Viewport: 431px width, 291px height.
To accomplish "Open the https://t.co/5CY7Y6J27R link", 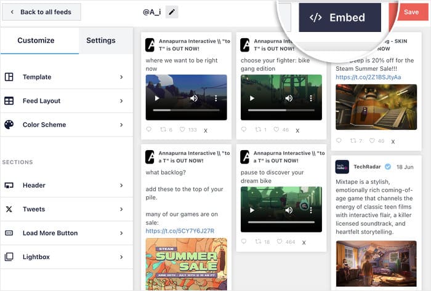I will tap(180, 231).
